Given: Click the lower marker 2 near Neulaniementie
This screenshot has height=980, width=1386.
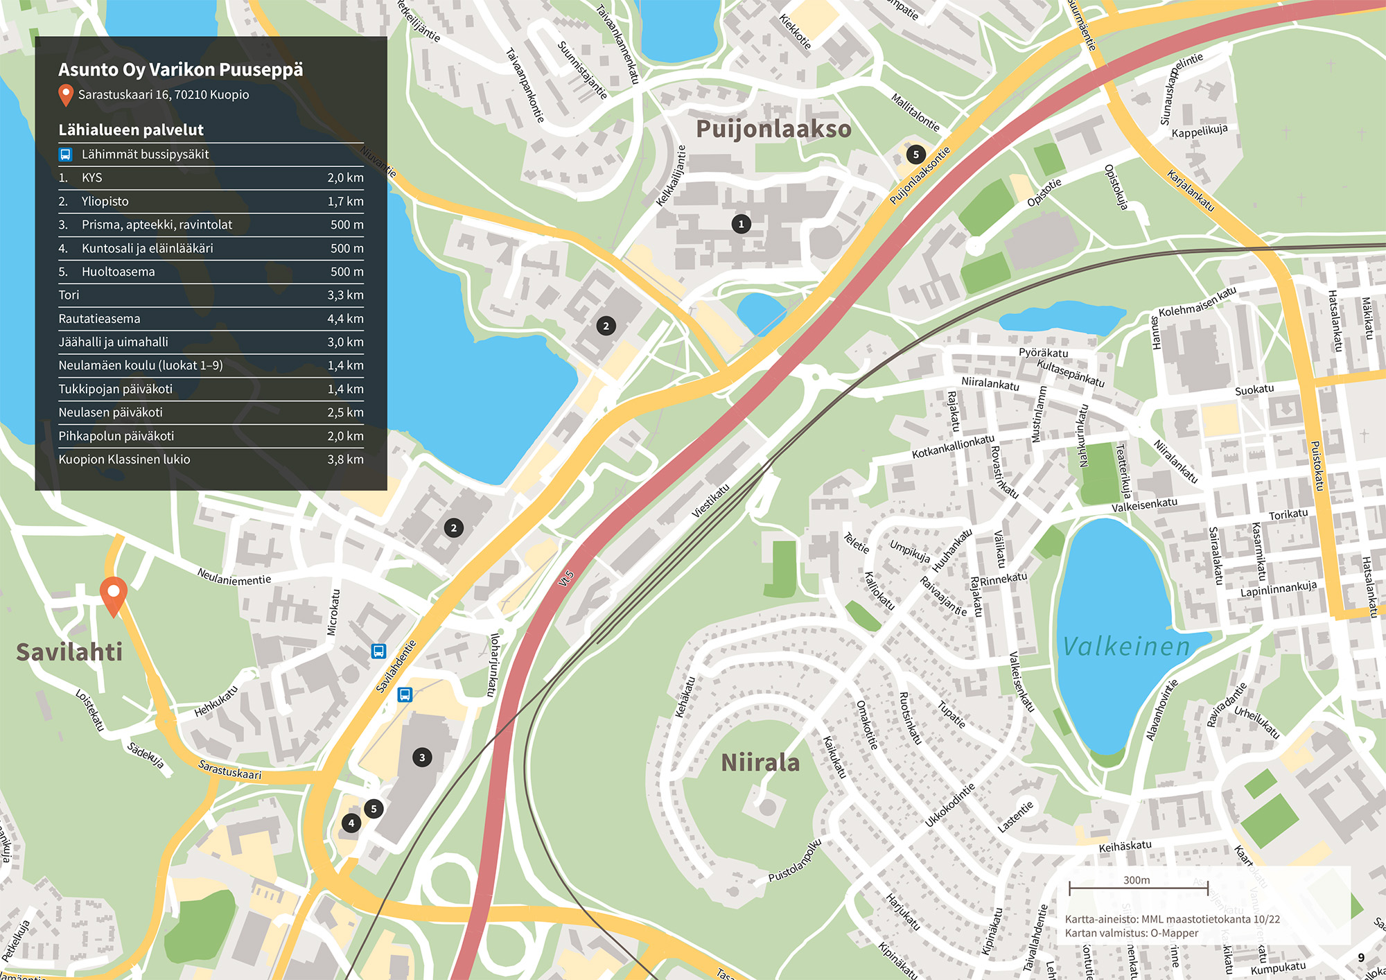Looking at the screenshot, I should 453,528.
